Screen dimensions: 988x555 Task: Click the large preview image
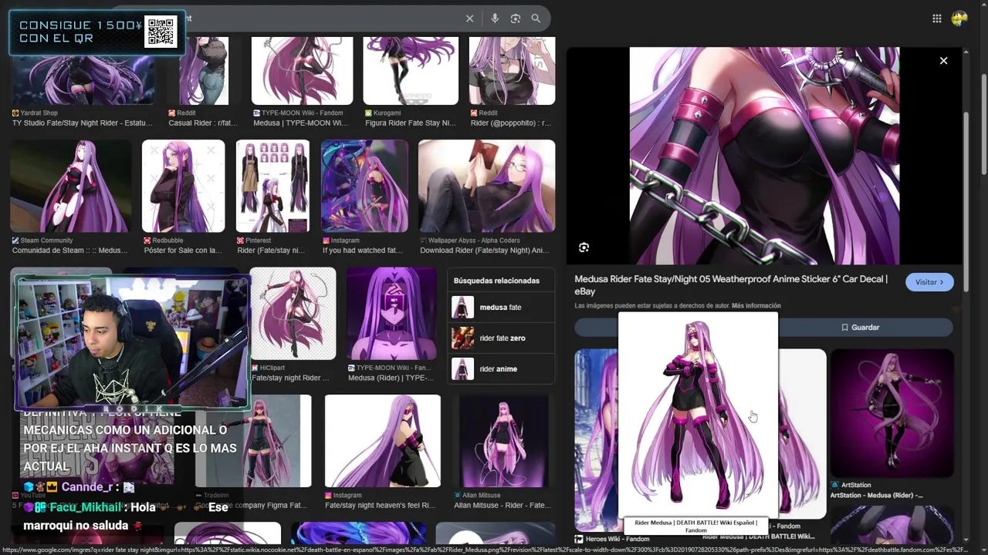coord(764,156)
